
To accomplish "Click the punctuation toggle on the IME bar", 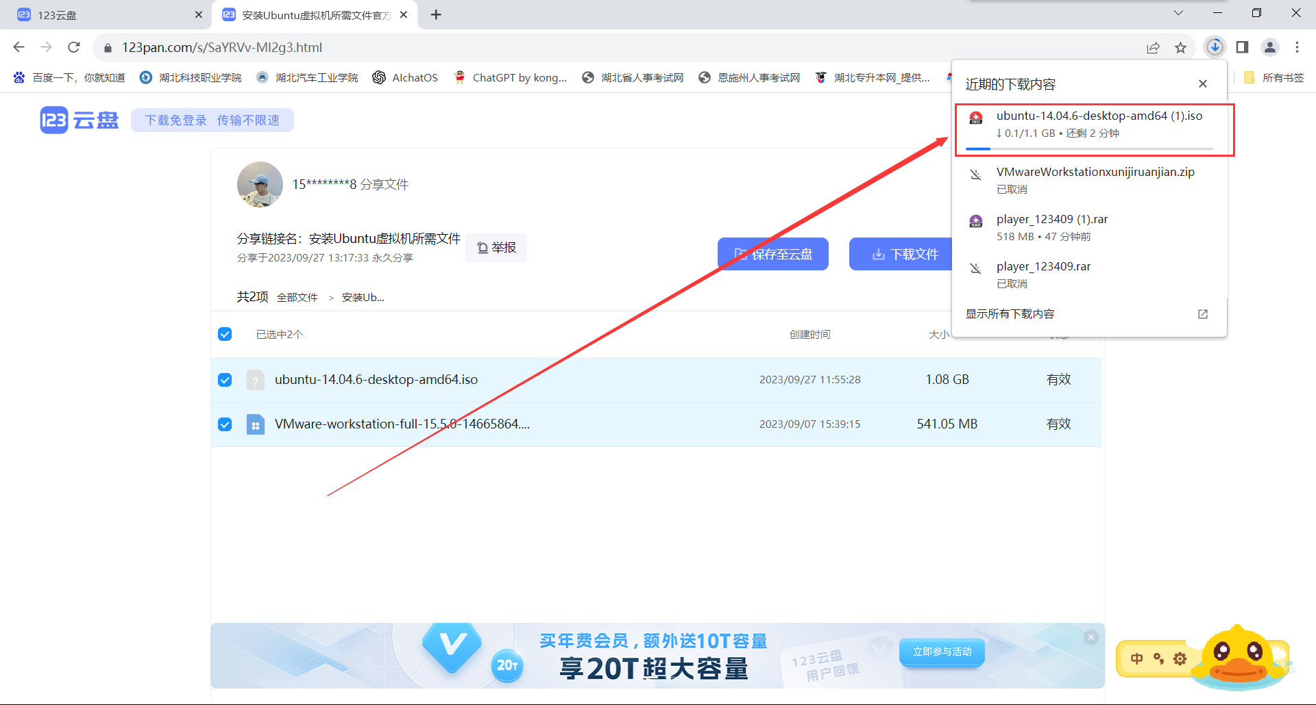I will point(1158,658).
